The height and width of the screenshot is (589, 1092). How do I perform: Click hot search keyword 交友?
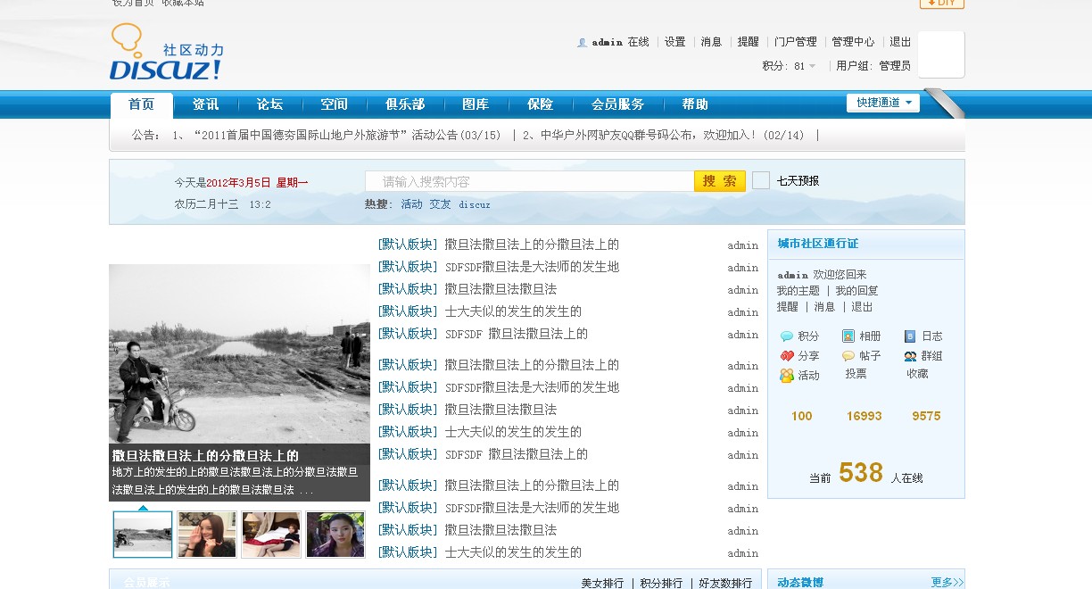441,204
